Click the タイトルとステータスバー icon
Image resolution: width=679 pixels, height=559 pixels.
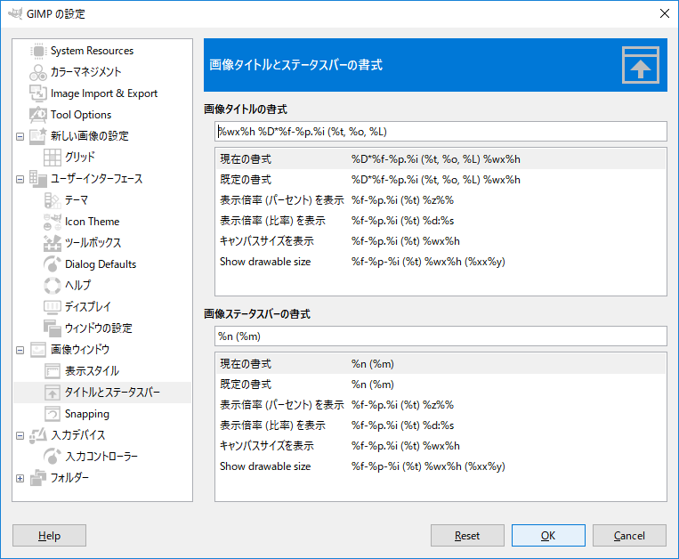pos(53,393)
